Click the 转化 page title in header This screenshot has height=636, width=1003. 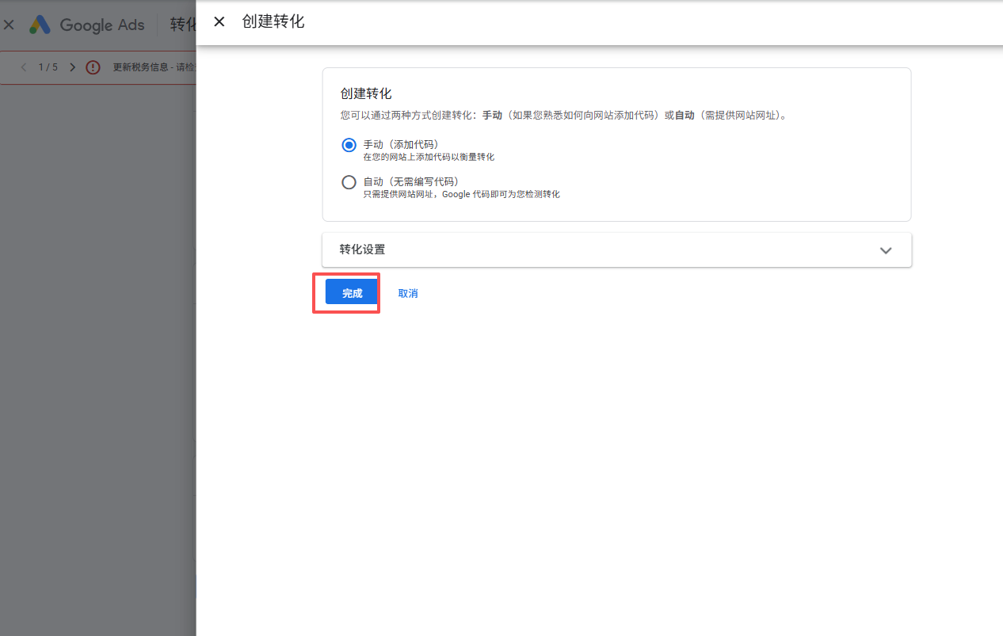click(x=183, y=25)
